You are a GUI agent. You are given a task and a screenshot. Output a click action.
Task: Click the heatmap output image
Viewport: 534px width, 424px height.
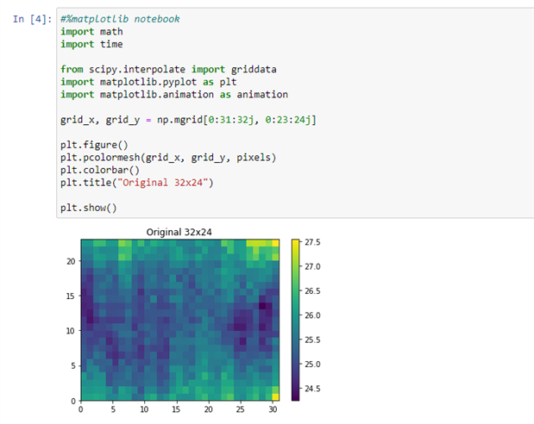coord(179,320)
